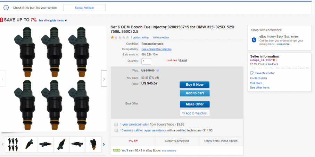
Task: Click the main product image of six injectors
Action: coord(53,78)
